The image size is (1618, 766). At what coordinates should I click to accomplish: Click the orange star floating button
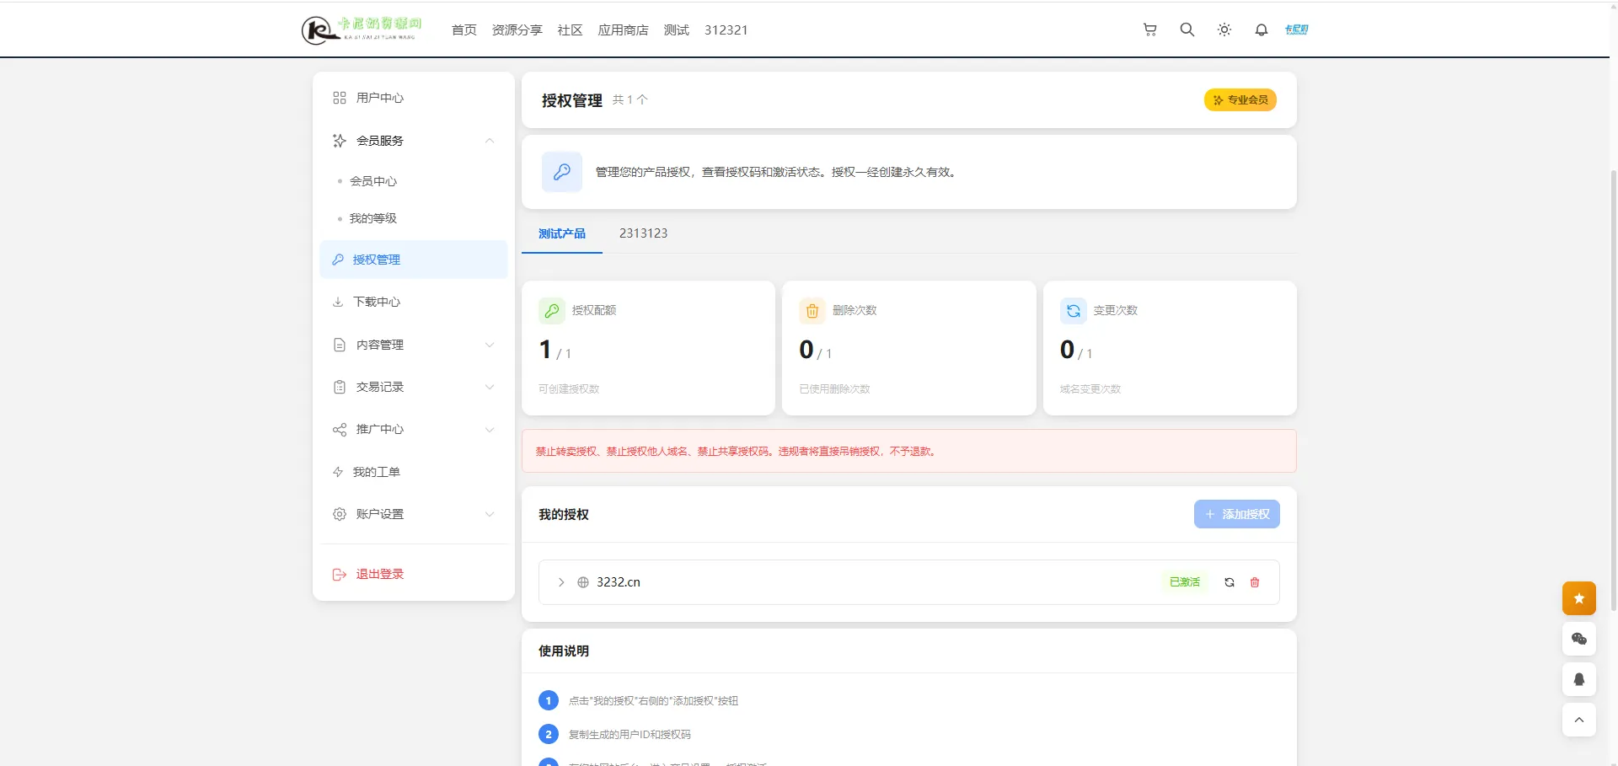tap(1578, 598)
